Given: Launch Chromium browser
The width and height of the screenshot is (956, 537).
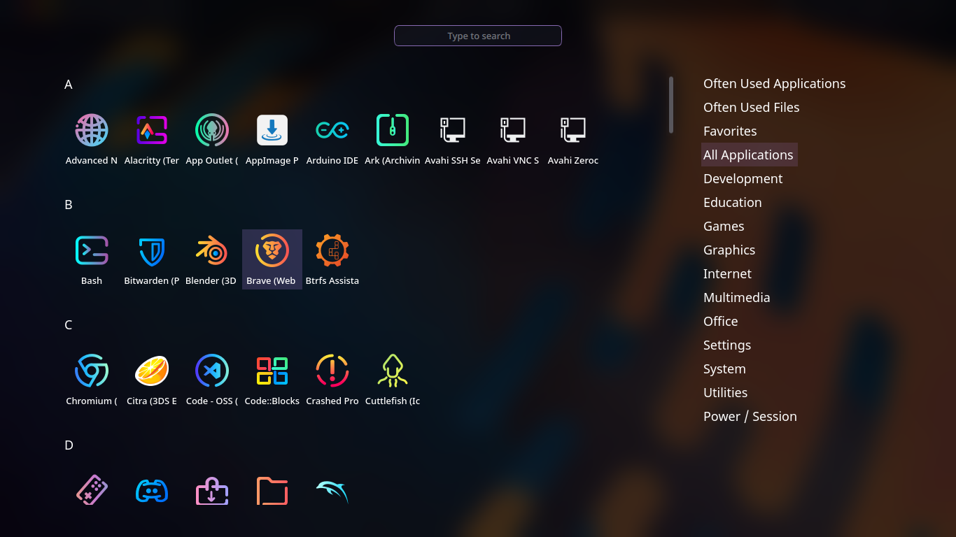Looking at the screenshot, I should point(92,371).
